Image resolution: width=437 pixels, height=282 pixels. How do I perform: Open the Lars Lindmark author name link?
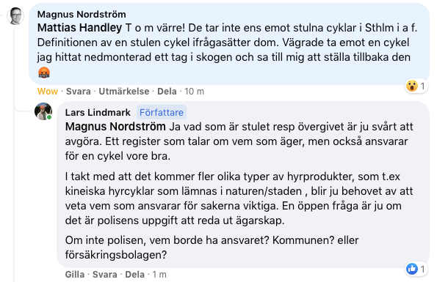(98, 113)
